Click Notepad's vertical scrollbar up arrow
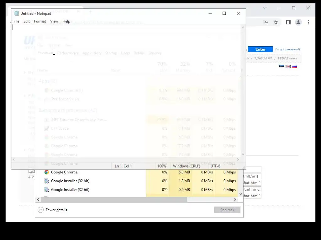Viewport: 321px width, 240px height. 243,27
